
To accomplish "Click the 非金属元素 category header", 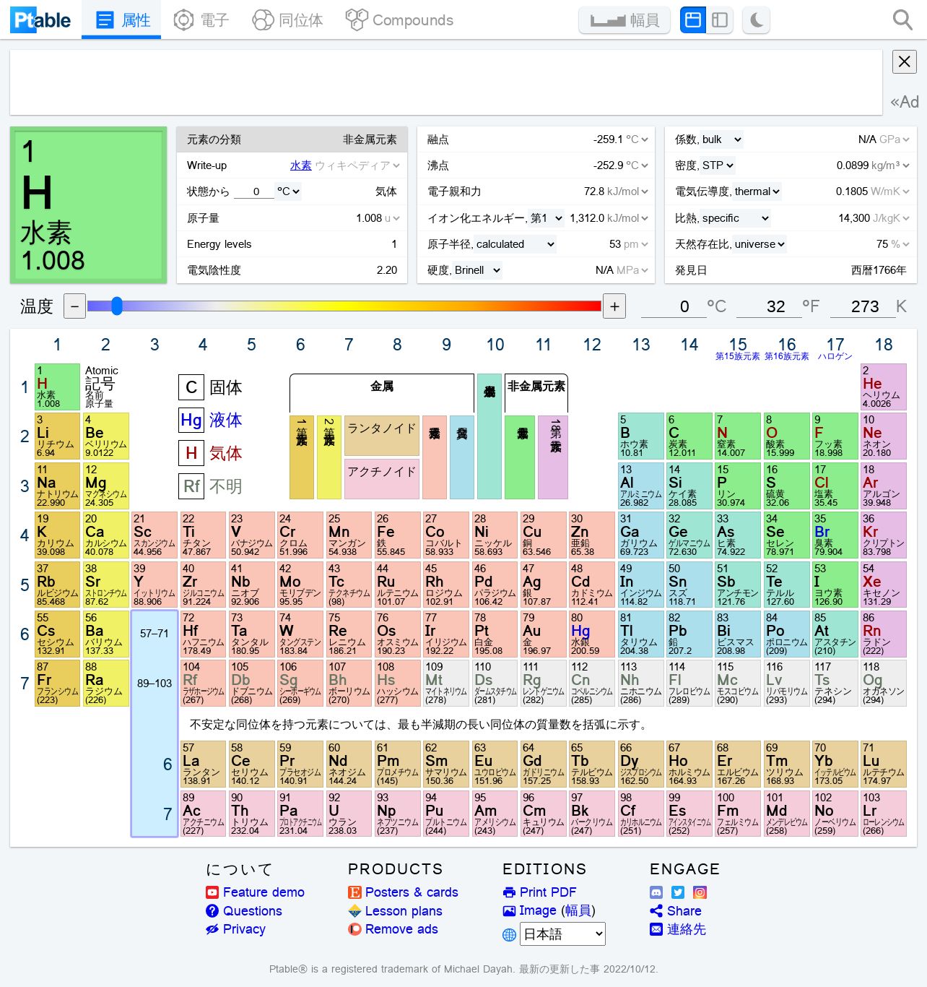I will pyautogui.click(x=536, y=387).
